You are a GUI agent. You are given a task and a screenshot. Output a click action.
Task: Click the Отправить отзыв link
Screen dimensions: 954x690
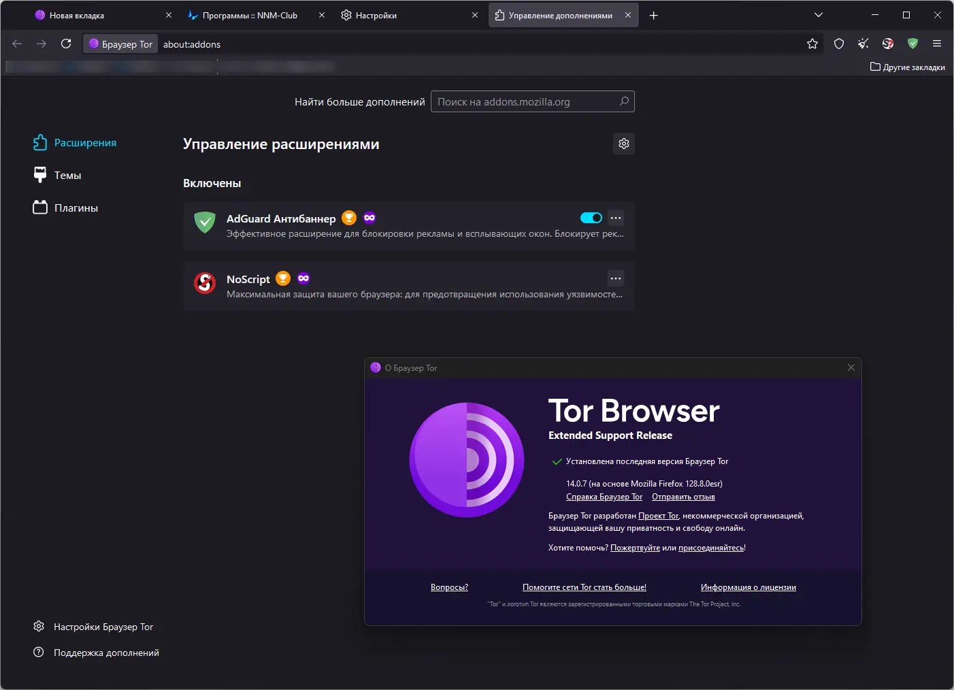[683, 497]
